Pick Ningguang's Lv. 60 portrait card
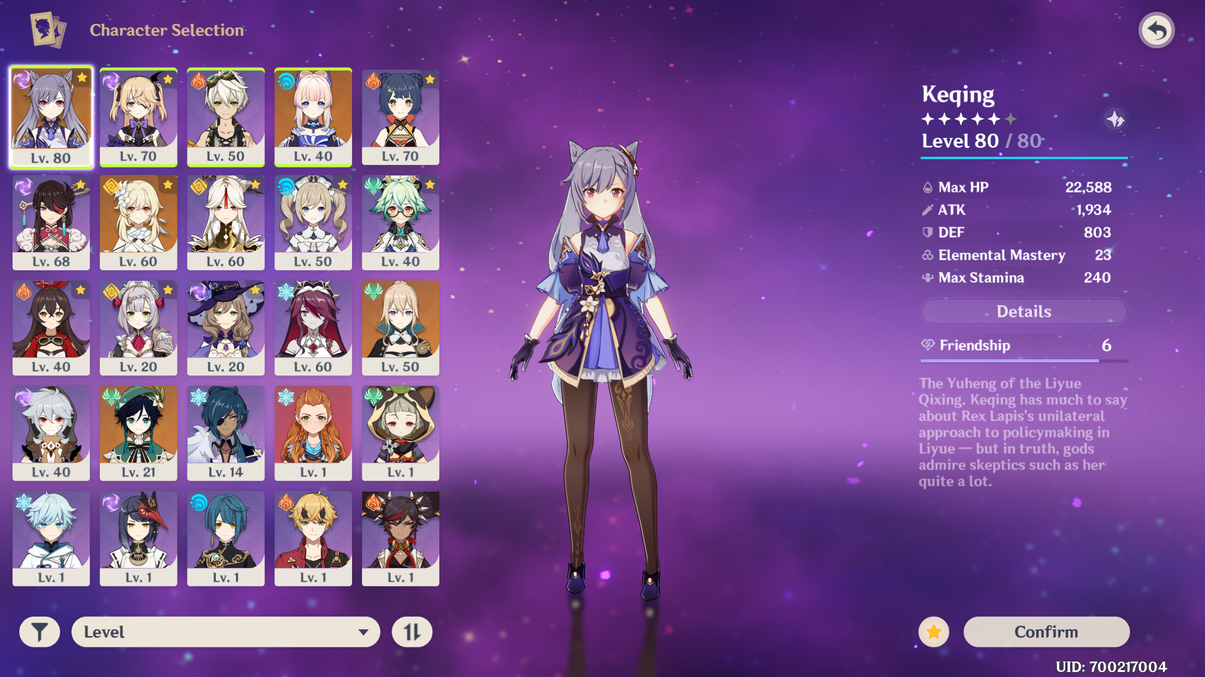Image resolution: width=1205 pixels, height=677 pixels. click(x=226, y=223)
